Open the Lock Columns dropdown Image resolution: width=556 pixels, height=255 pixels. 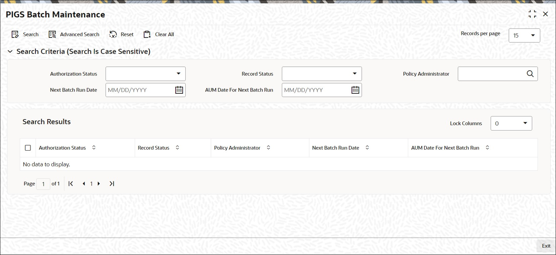pyautogui.click(x=511, y=123)
